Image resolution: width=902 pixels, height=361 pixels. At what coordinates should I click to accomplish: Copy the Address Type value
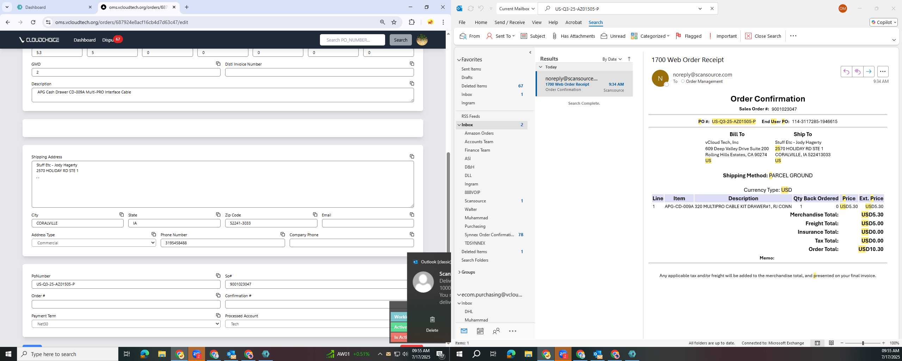pyautogui.click(x=154, y=234)
